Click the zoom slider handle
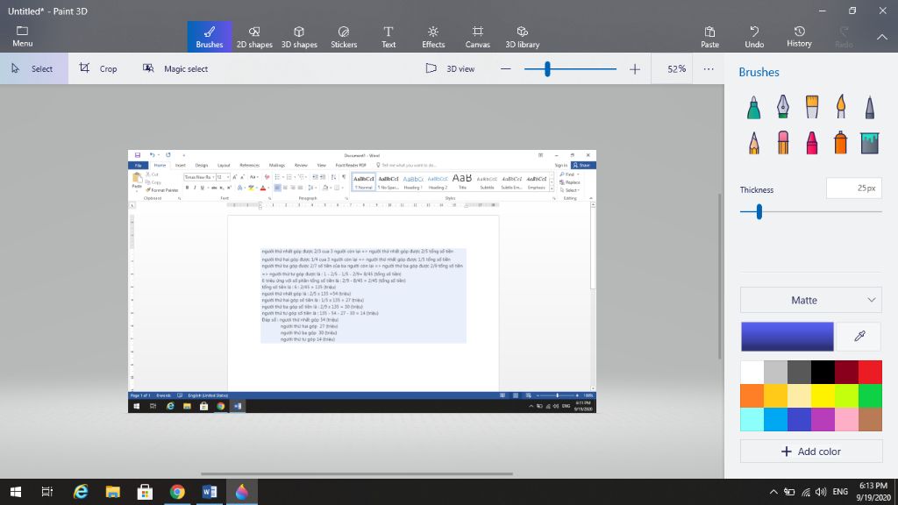 (547, 69)
